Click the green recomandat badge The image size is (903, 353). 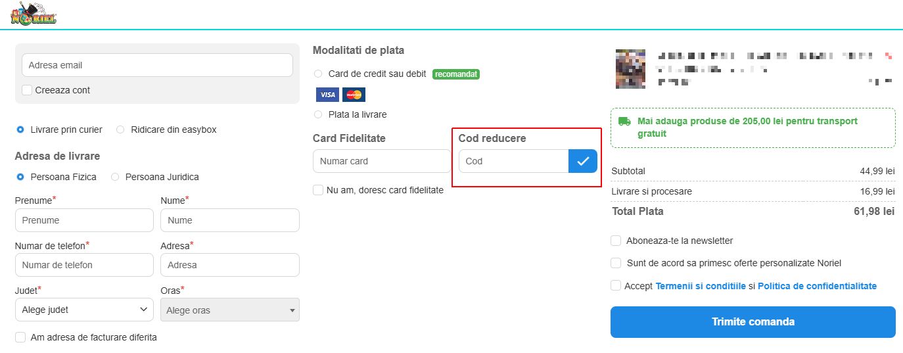tap(456, 74)
